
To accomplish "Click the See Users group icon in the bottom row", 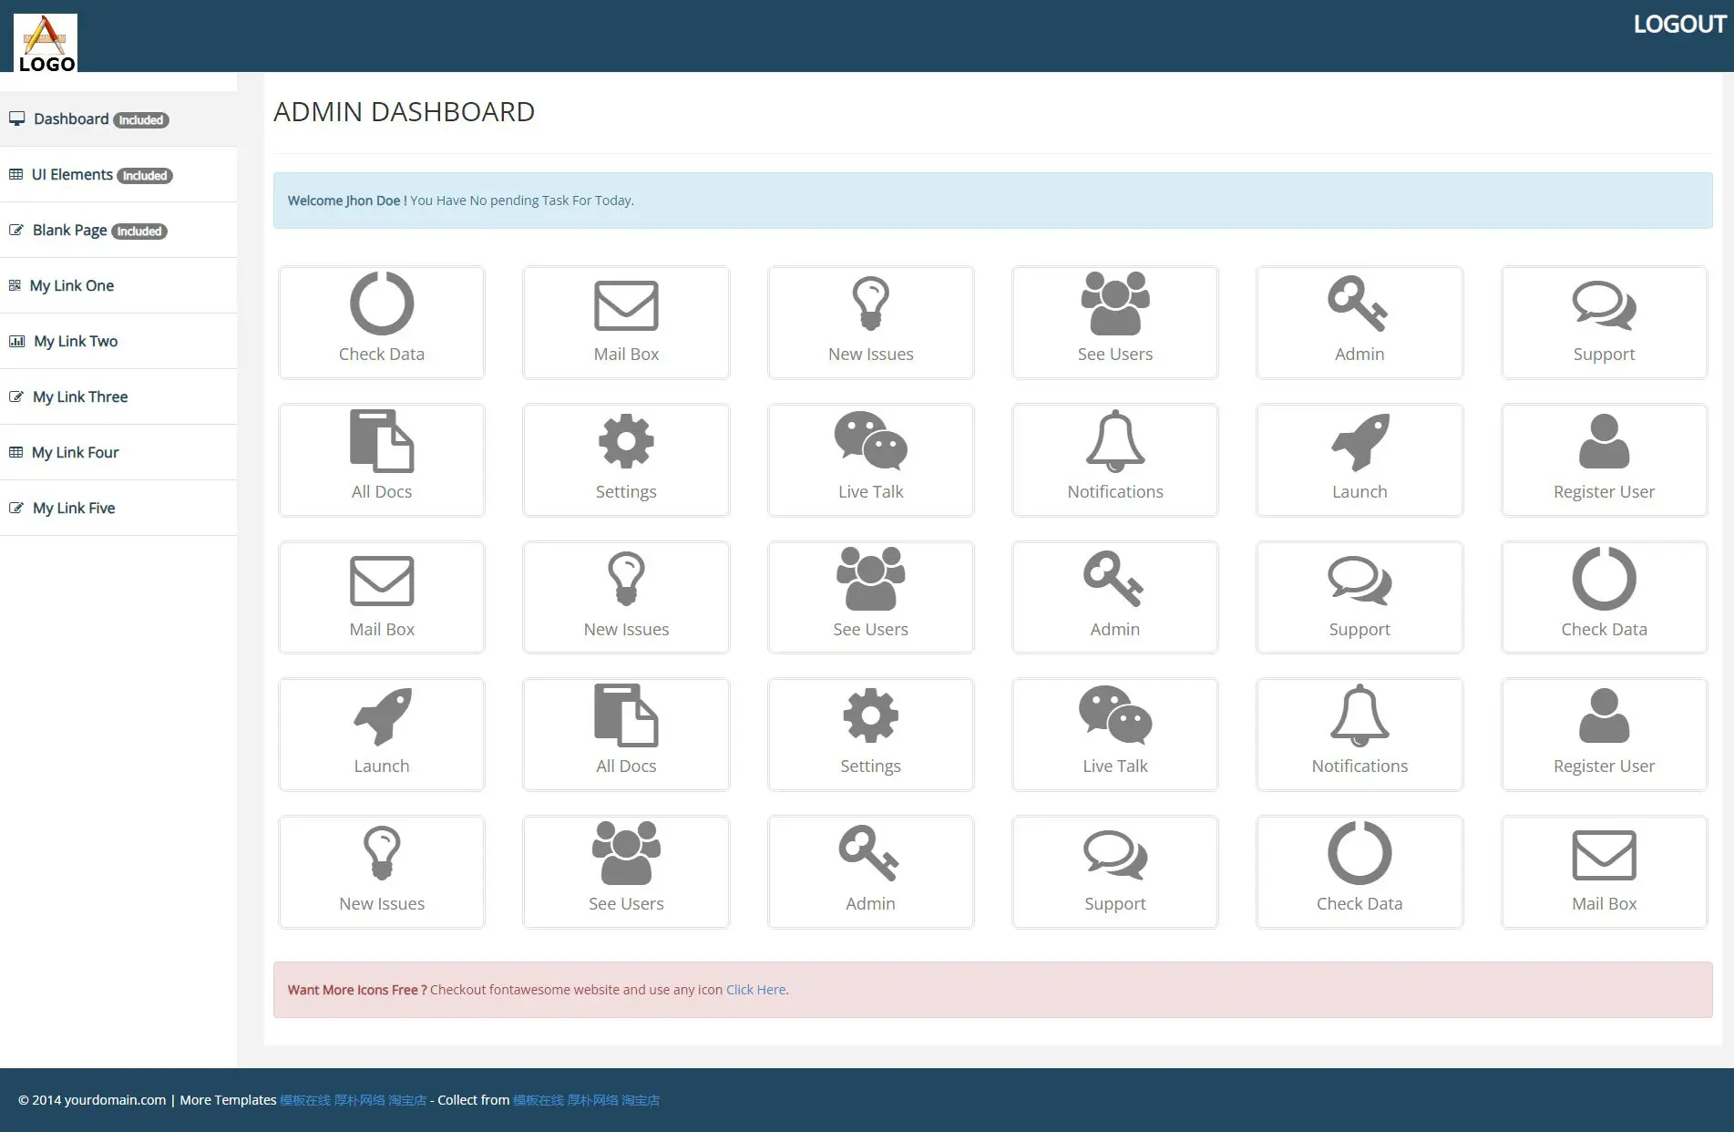I will coord(626,854).
